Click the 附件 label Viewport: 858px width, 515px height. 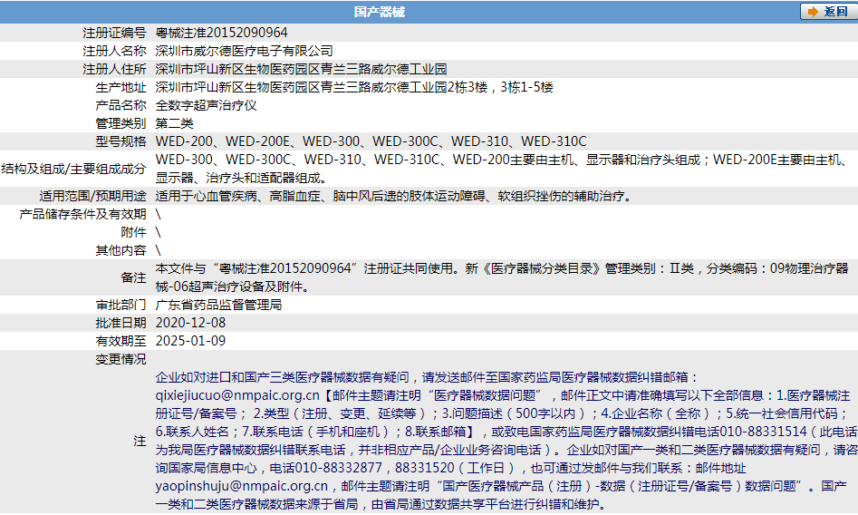tap(133, 232)
